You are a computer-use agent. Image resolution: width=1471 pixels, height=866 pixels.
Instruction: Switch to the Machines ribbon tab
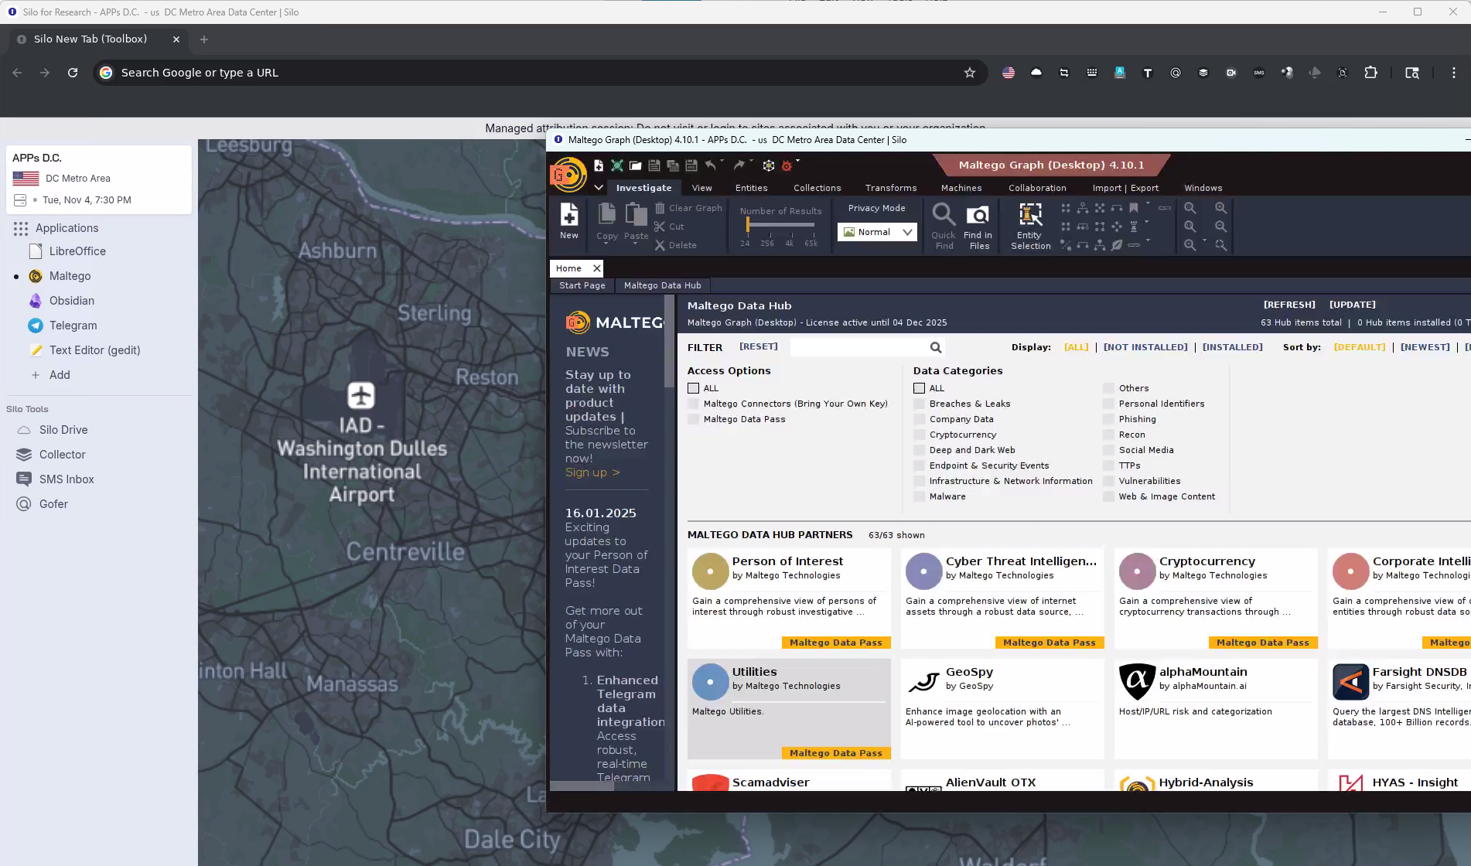[x=961, y=188]
